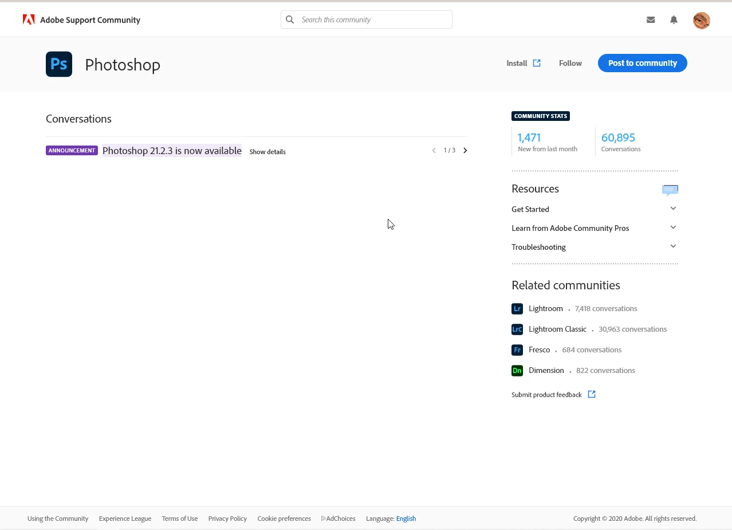This screenshot has width=732, height=530.
Task: Click the 1,471 new from last month stat
Action: [x=547, y=142]
